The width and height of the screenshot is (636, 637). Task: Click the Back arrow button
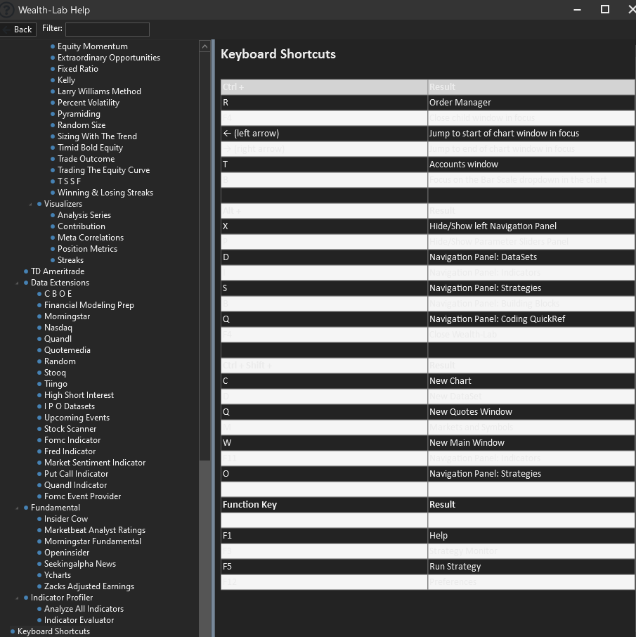click(x=18, y=30)
